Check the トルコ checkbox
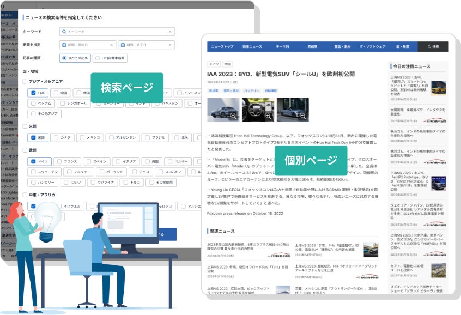 (125, 183)
